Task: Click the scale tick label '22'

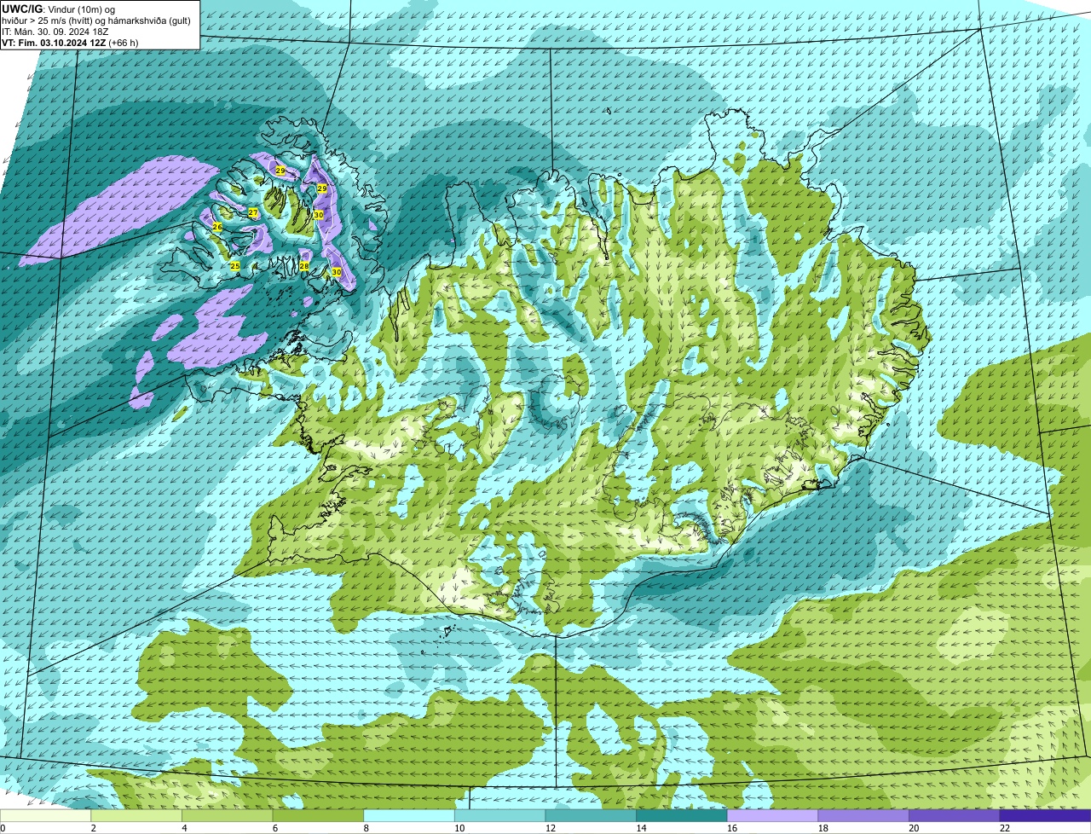Action: coord(1005,828)
